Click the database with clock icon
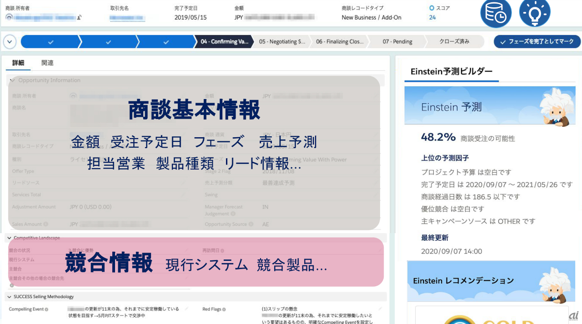Viewport: 582px width, 324px height. point(496,13)
